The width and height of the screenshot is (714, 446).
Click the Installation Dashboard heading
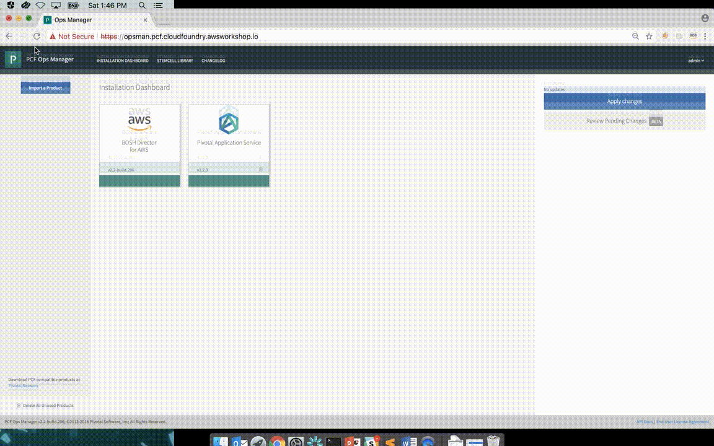pos(134,87)
